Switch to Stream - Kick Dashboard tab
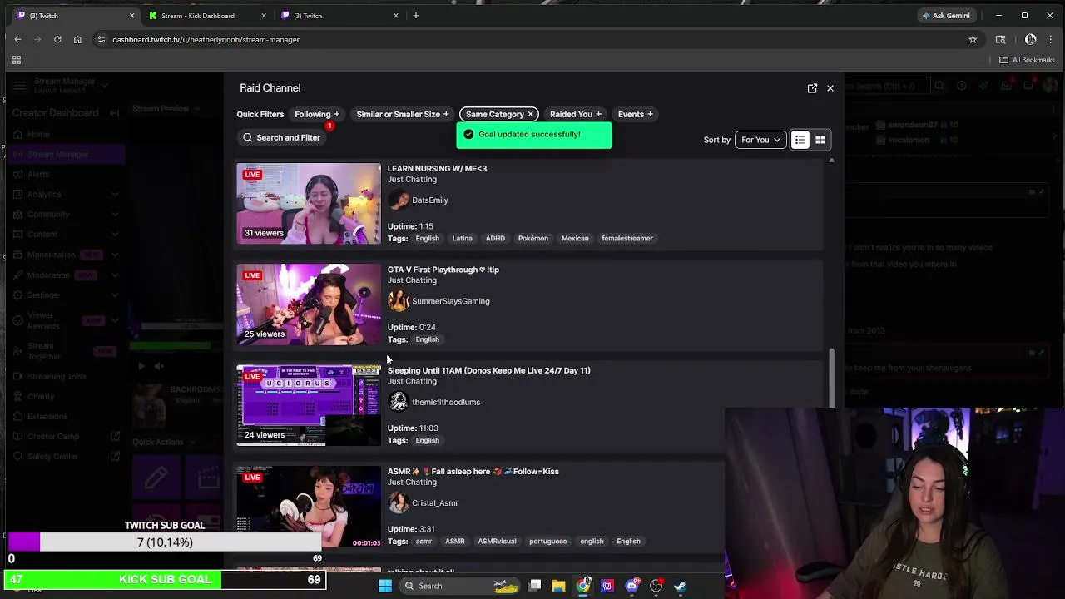The width and height of the screenshot is (1065, 599). click(x=206, y=16)
